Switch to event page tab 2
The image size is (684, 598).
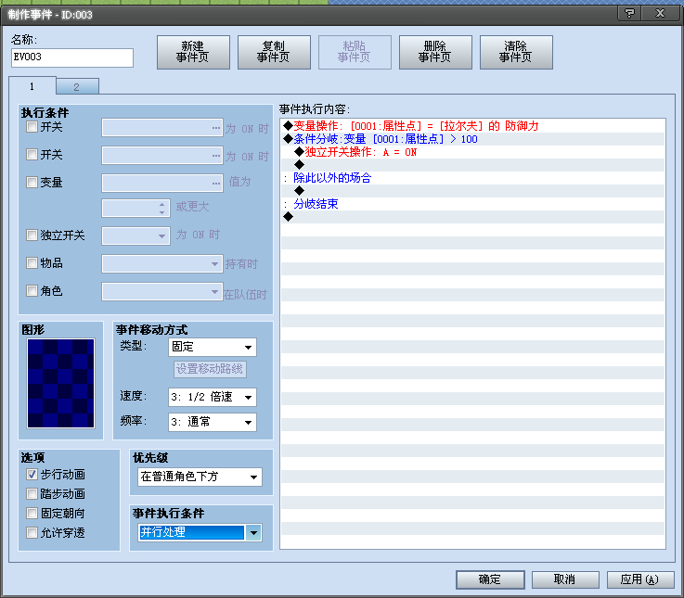pos(77,87)
